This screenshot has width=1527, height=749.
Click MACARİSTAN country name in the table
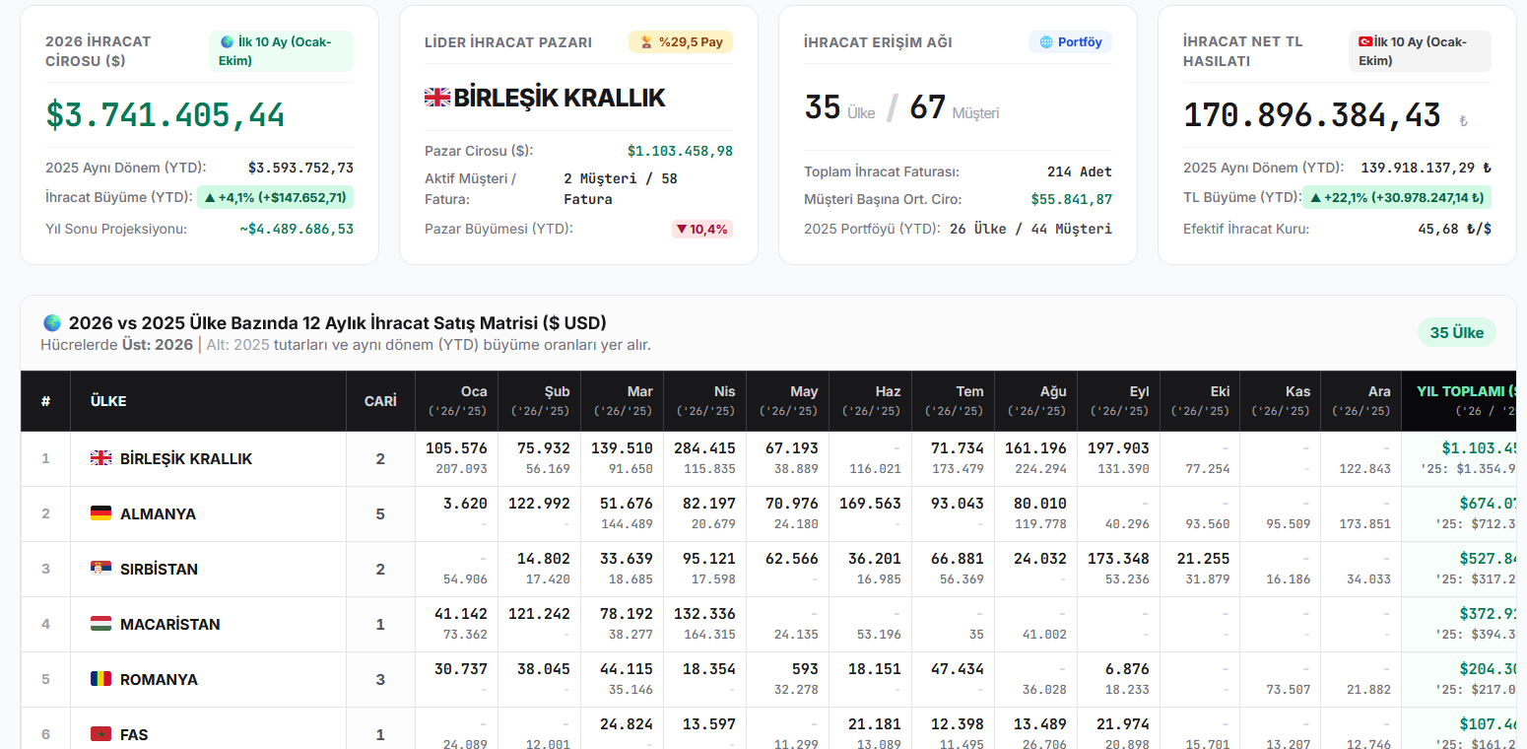(x=170, y=624)
